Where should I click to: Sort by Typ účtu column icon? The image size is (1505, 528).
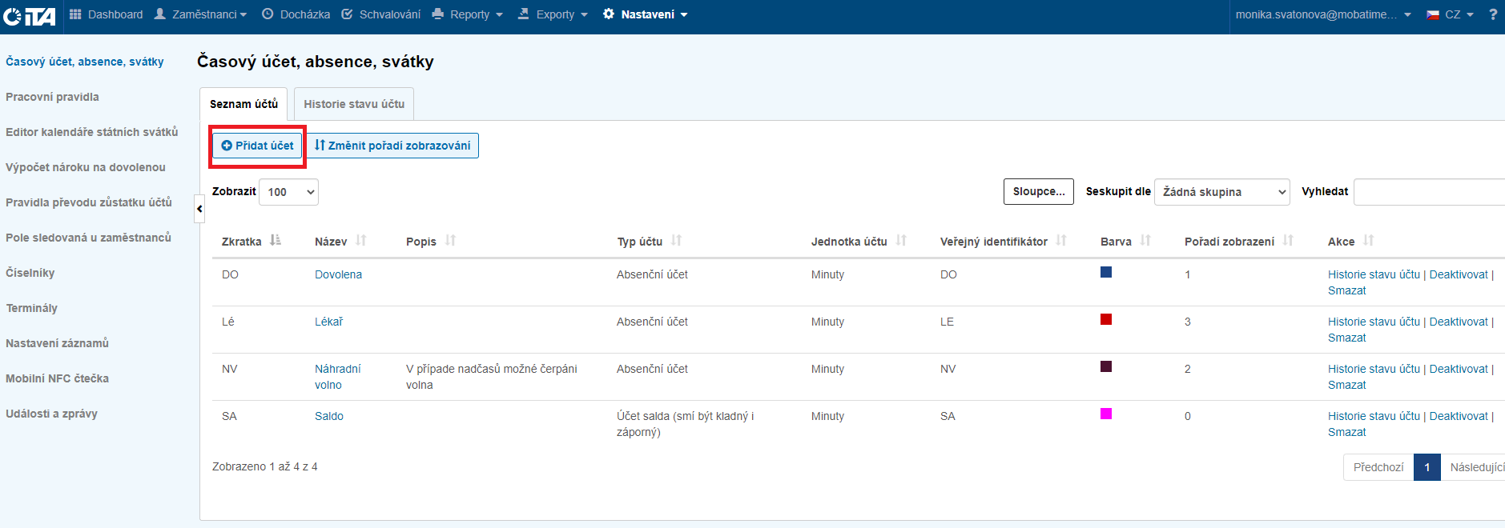(x=677, y=241)
